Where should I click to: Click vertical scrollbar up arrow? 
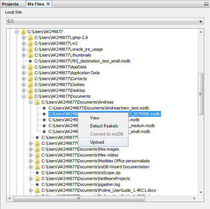point(201,32)
